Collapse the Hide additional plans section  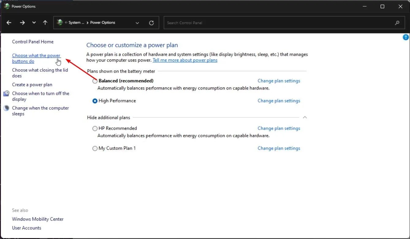pos(305,117)
